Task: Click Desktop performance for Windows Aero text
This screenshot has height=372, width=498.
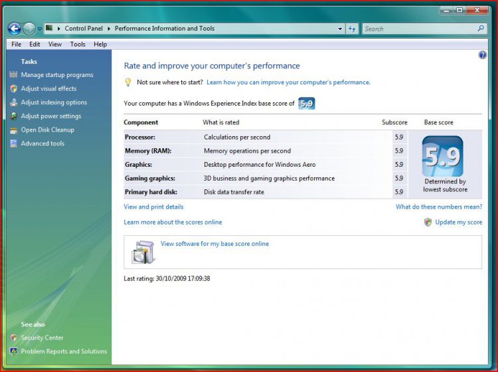Action: (x=260, y=164)
